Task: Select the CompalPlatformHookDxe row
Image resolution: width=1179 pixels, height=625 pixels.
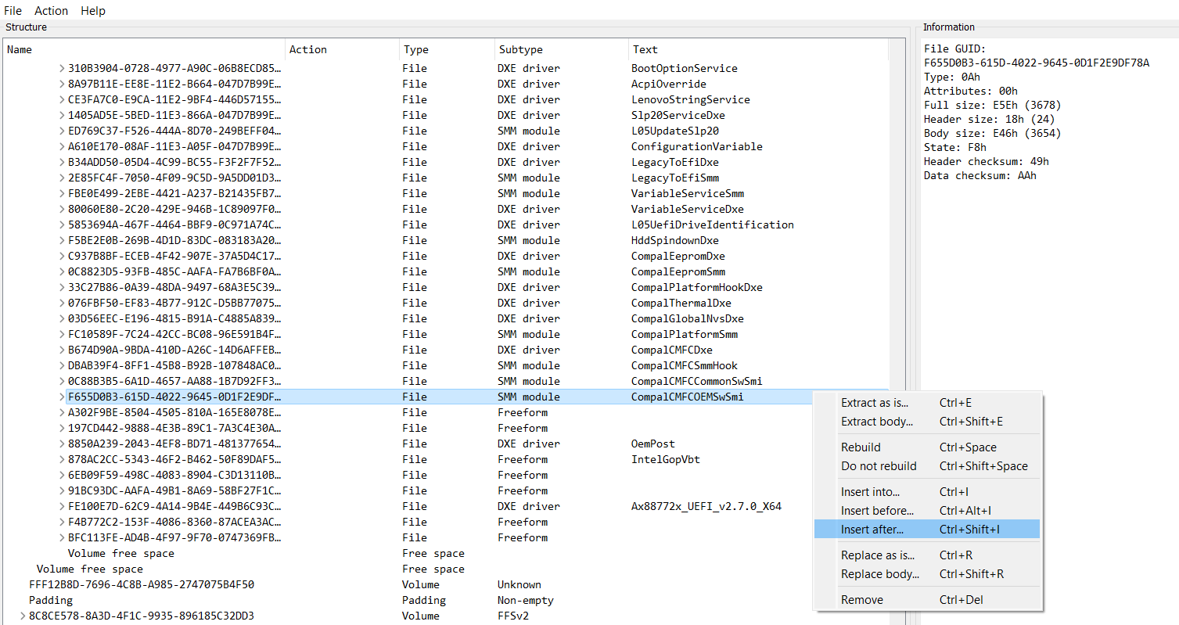Action: coord(446,287)
